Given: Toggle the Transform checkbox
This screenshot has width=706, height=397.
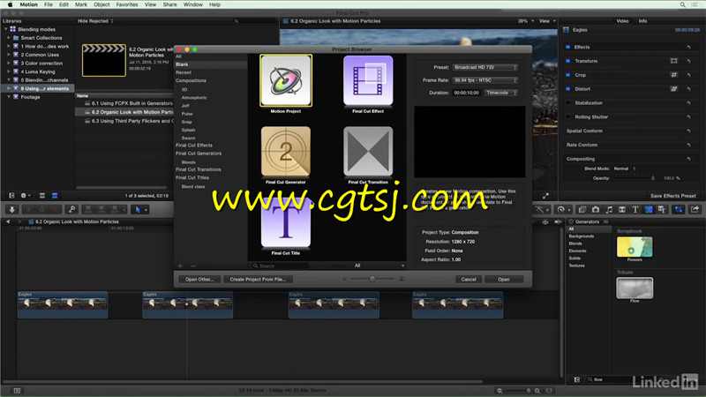Looking at the screenshot, I should (x=567, y=61).
